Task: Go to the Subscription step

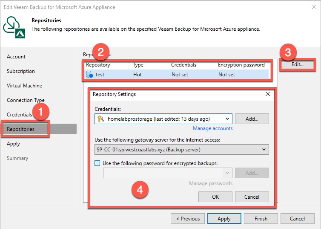Action: [x=21, y=71]
